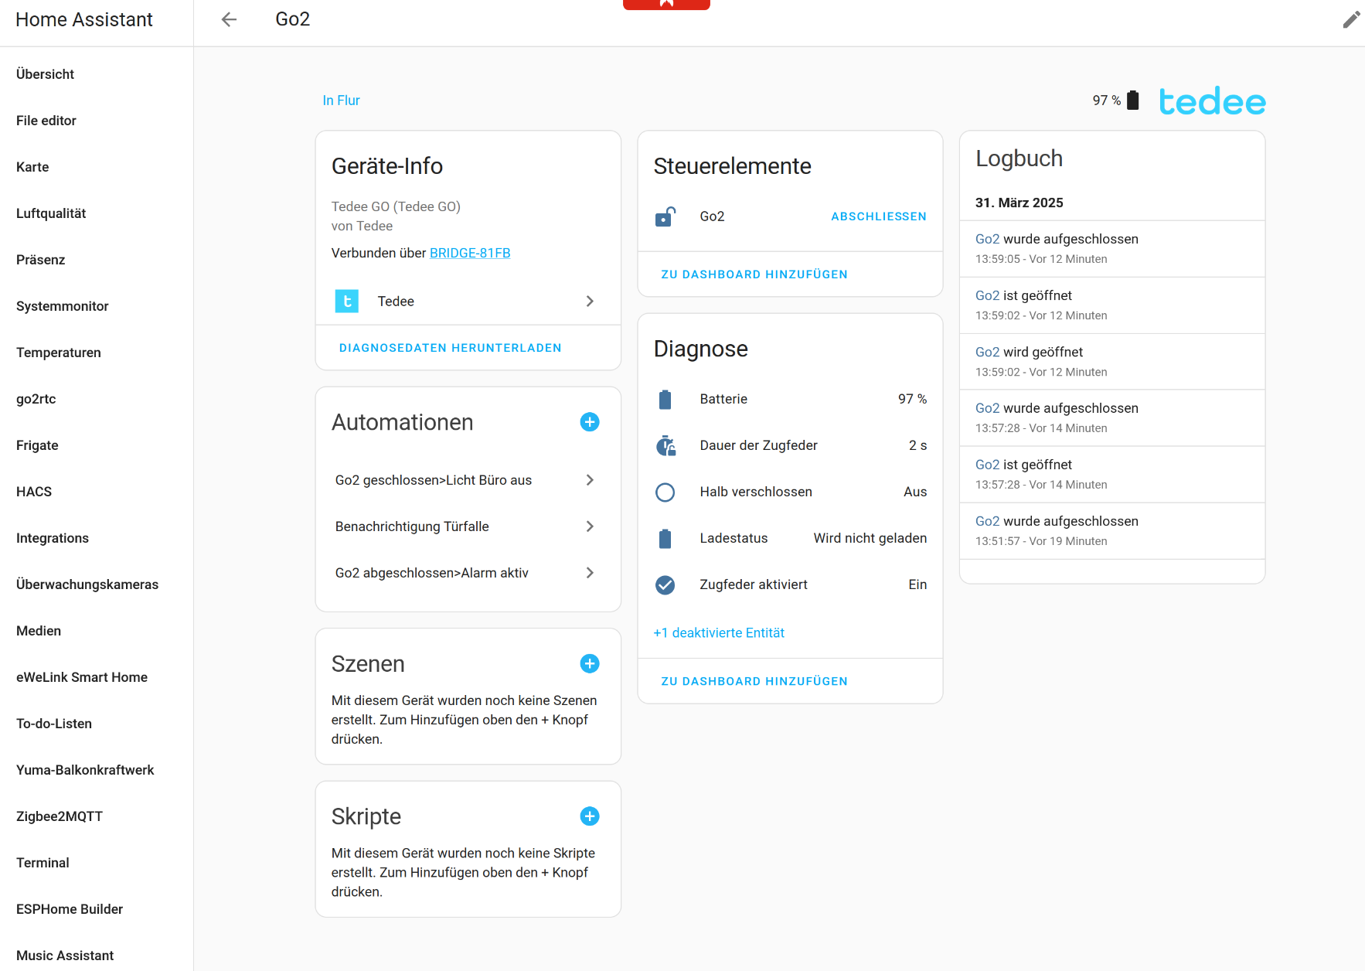
Task: Click the Wird nicht geladen status
Action: point(870,538)
